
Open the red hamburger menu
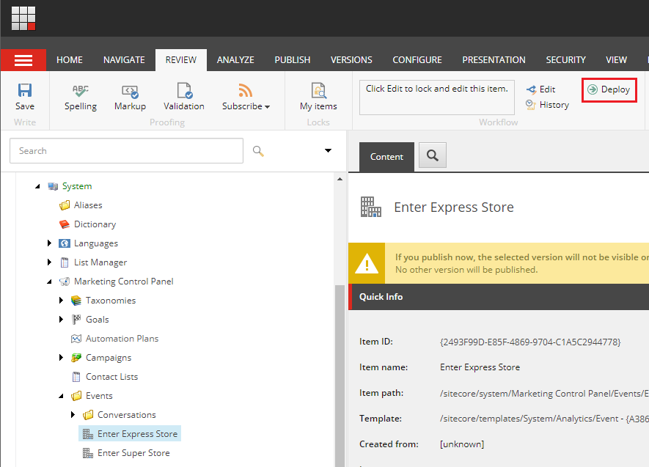[23, 59]
